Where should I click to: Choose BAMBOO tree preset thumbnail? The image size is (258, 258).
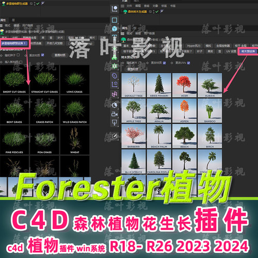[209, 110]
